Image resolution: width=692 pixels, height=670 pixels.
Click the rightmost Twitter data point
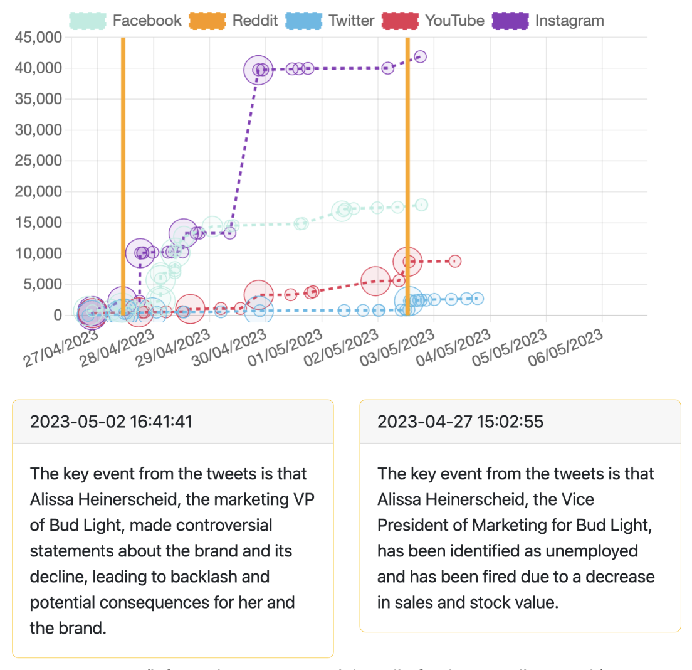(478, 299)
